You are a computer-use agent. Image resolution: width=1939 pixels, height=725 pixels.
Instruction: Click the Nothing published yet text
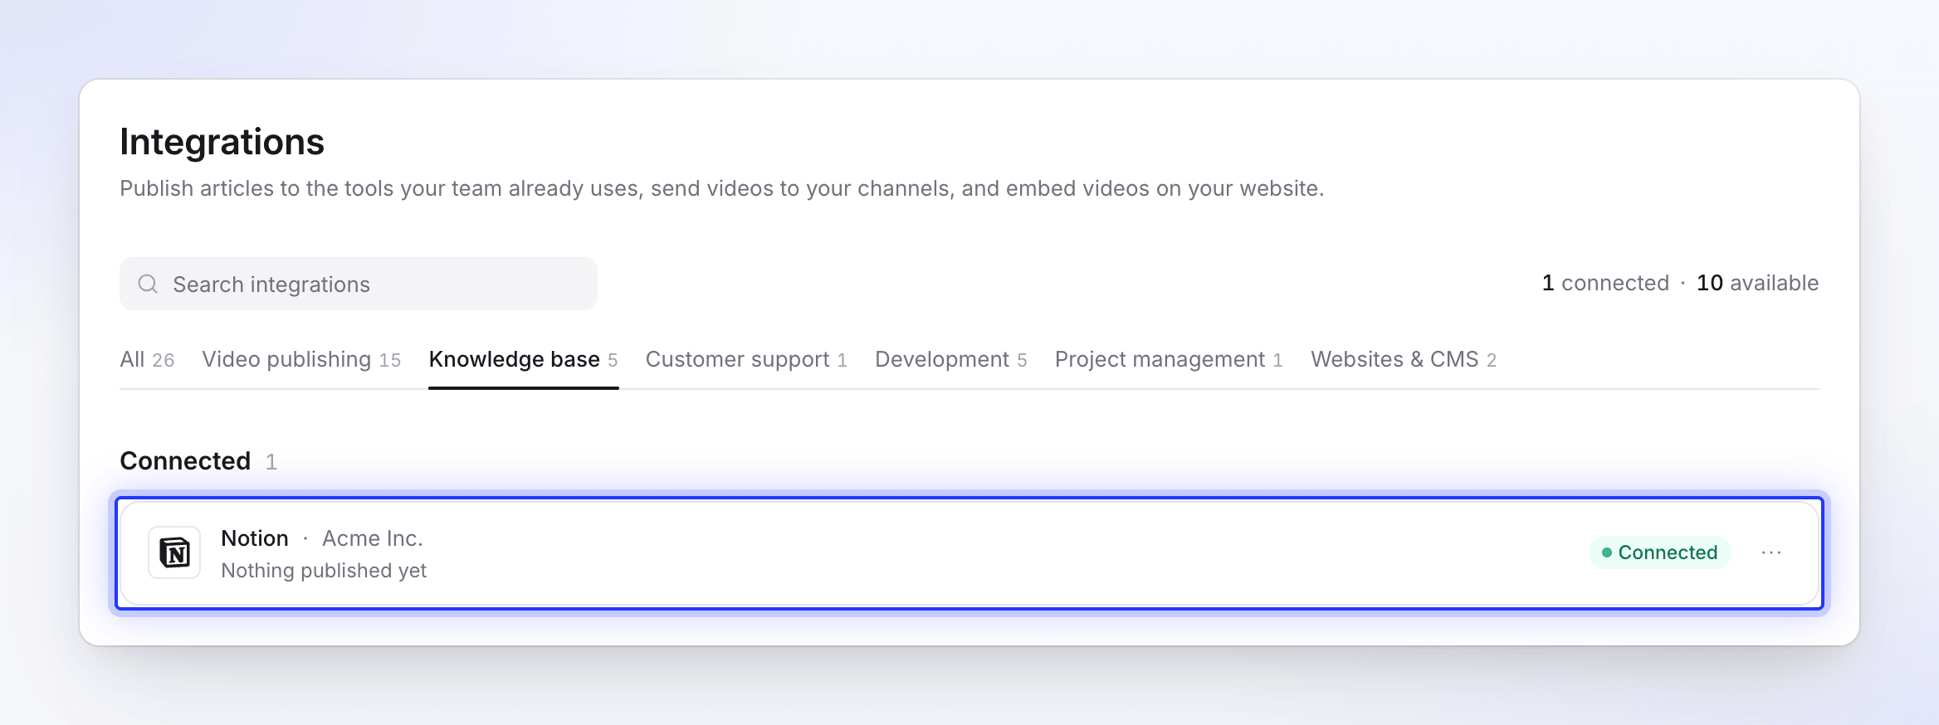[324, 571]
